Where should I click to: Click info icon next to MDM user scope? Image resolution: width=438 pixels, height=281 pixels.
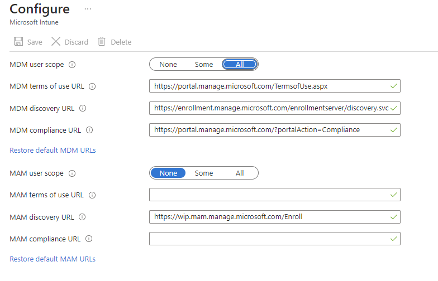[x=72, y=65]
